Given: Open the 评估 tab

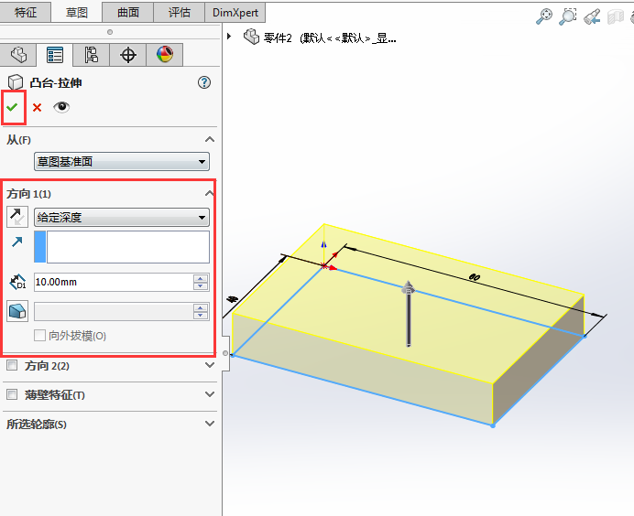Looking at the screenshot, I should (x=180, y=12).
